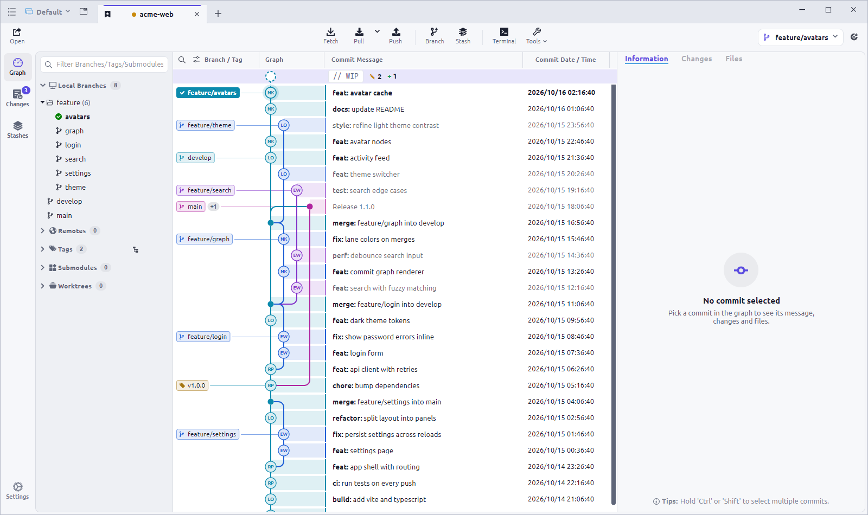This screenshot has width=868, height=515.
Task: Select the Graph sidebar view
Action: point(17,67)
